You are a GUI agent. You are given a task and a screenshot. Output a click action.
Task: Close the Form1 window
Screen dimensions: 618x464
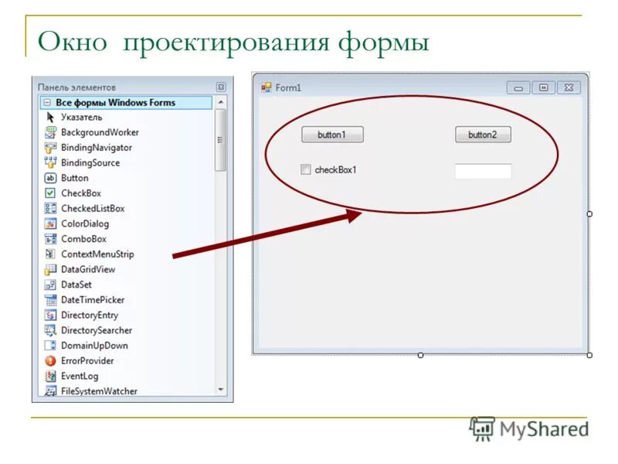tap(569, 87)
